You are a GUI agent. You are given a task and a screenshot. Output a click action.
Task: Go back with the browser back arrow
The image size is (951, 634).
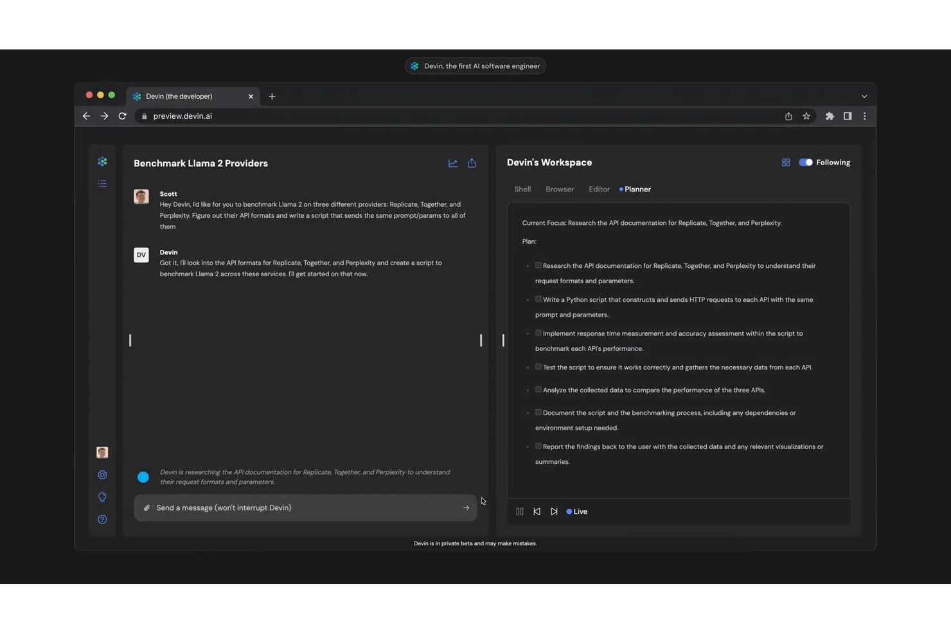click(86, 116)
